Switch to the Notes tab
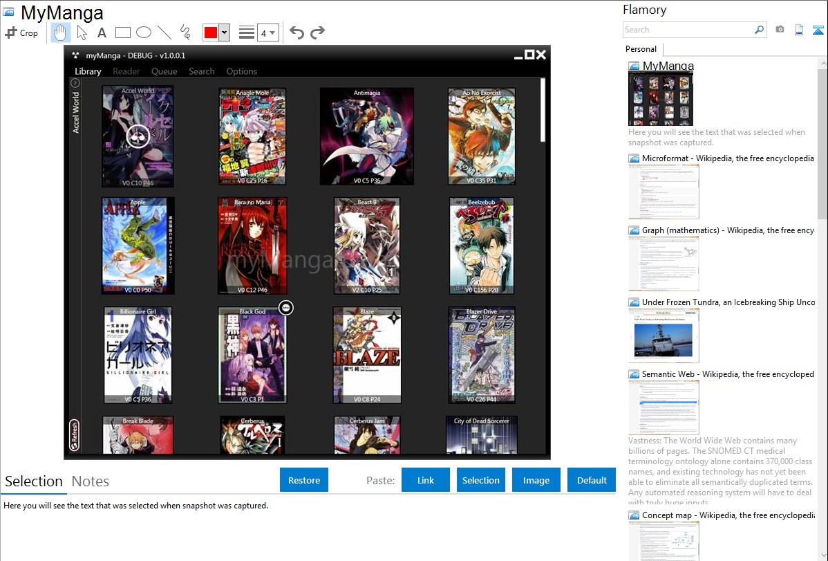This screenshot has width=828, height=561. [x=91, y=481]
